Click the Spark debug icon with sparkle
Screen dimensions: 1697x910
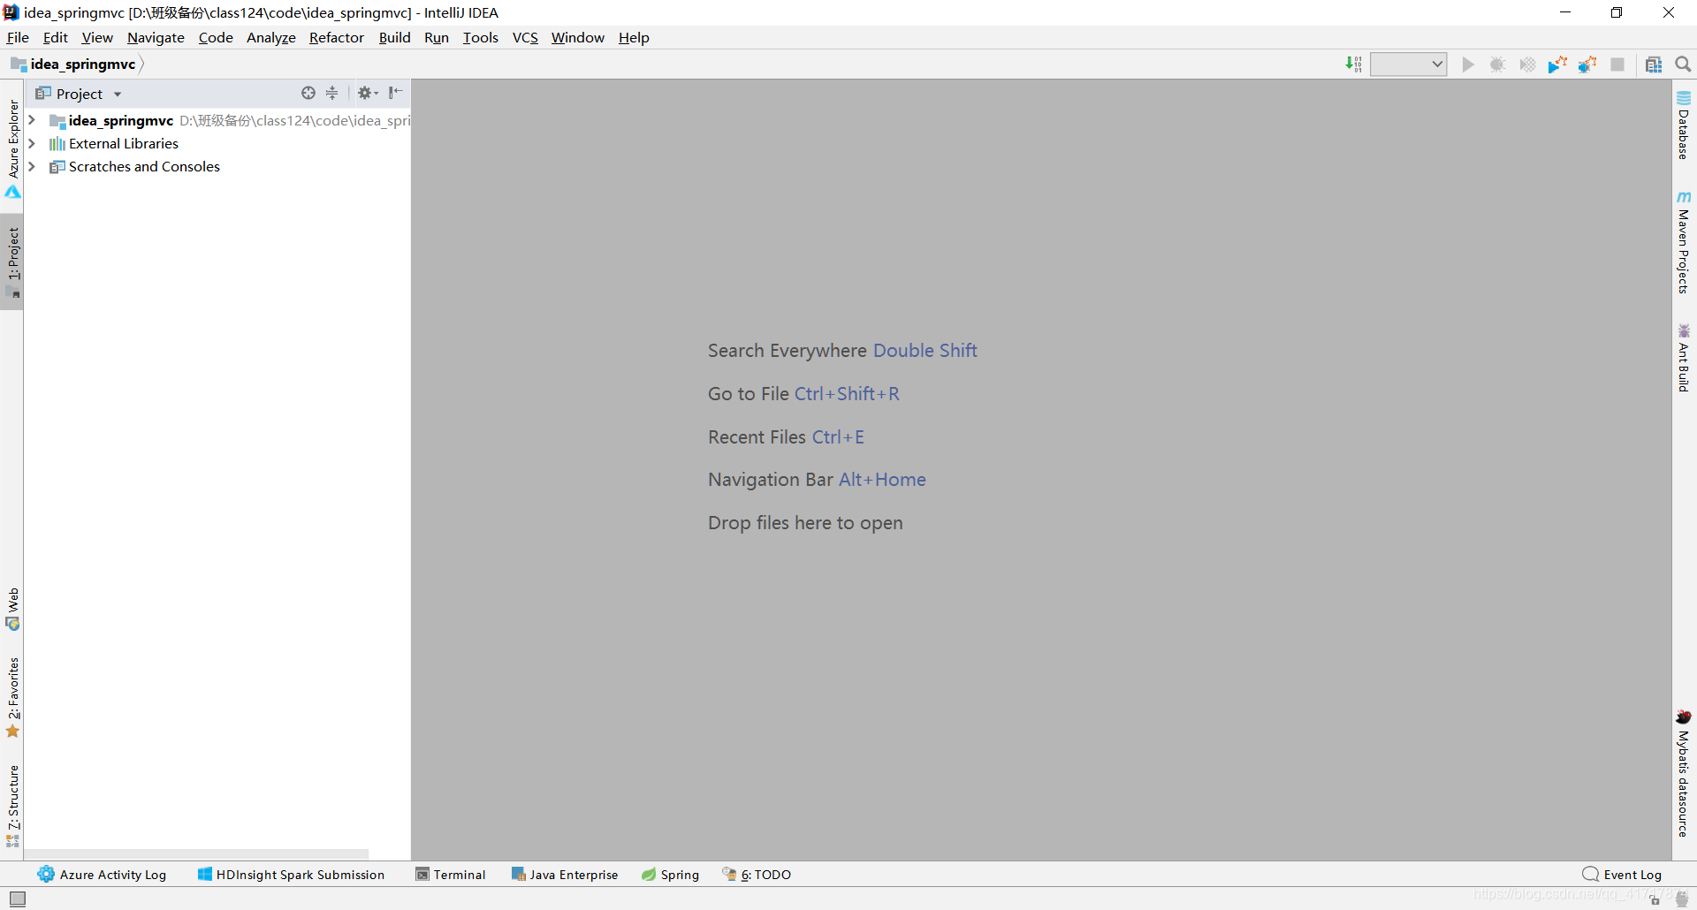1587,64
